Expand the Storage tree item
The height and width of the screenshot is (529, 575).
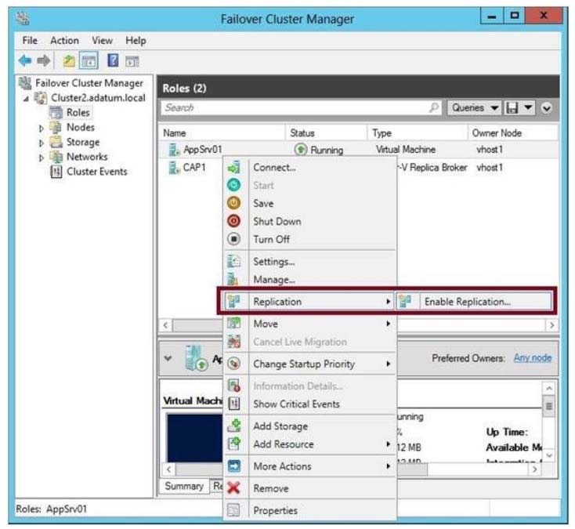(x=42, y=143)
